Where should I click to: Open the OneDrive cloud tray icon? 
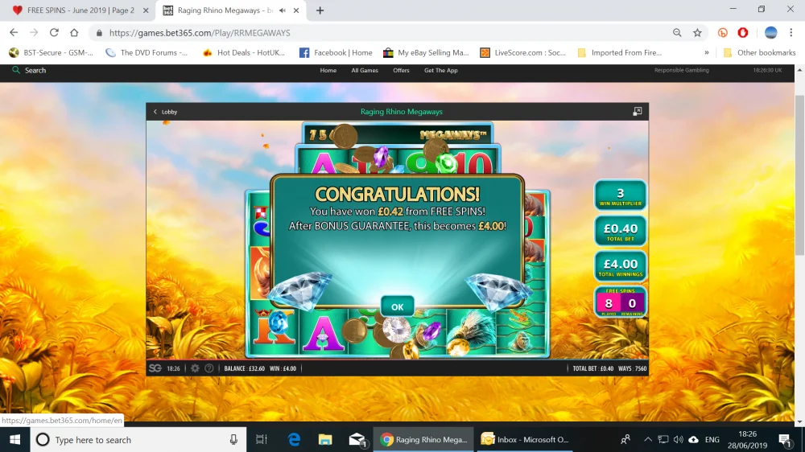694,440
